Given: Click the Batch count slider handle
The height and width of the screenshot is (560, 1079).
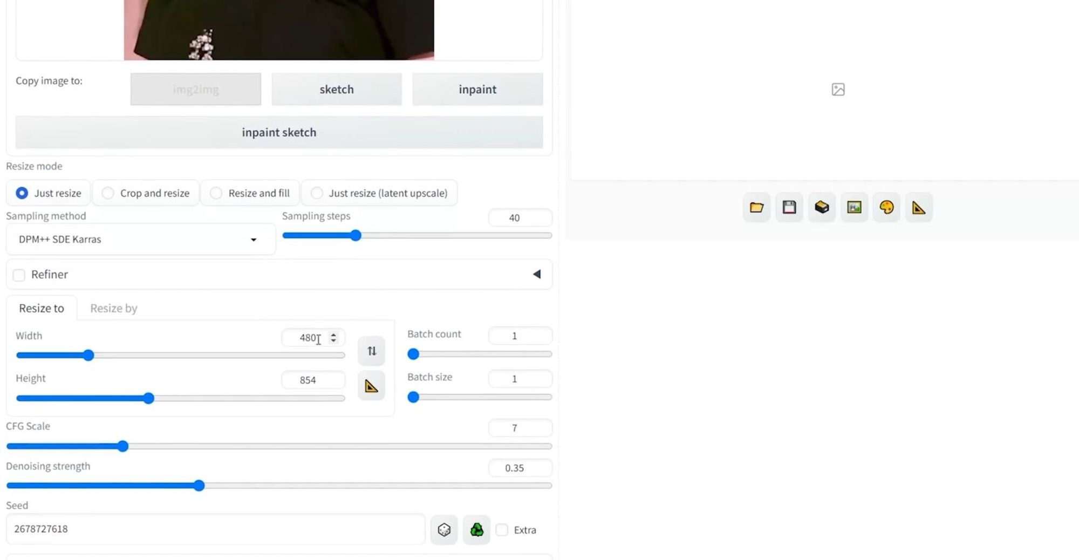Looking at the screenshot, I should click(x=413, y=354).
